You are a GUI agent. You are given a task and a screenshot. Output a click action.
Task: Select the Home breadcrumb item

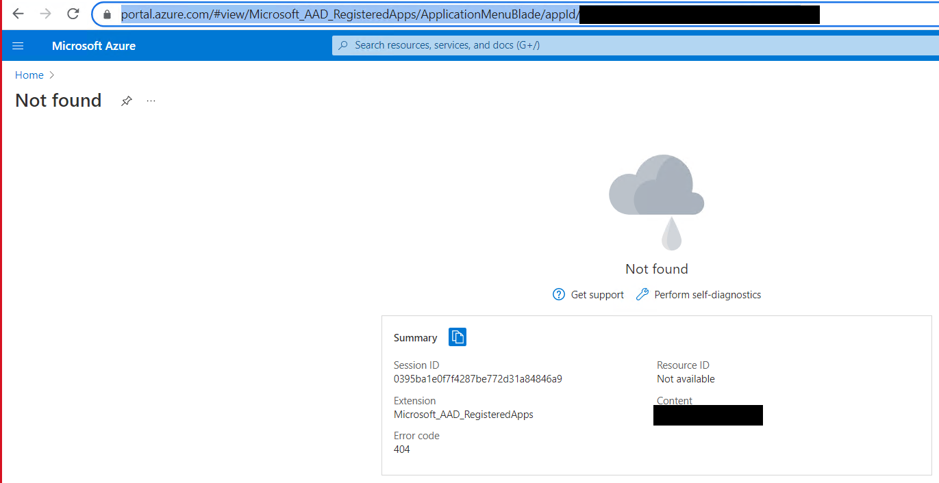click(29, 75)
